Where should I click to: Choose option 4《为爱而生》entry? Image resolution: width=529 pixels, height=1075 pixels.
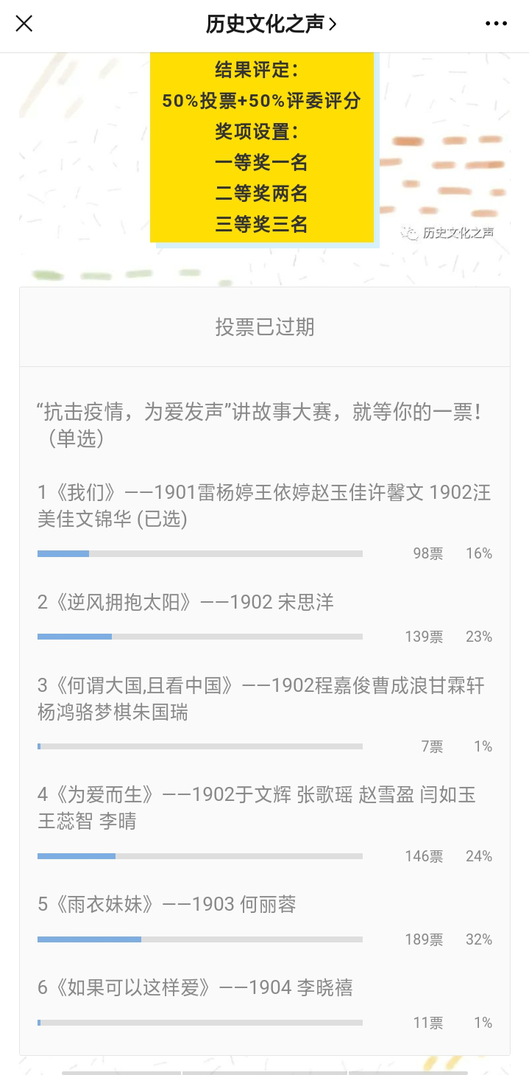pyautogui.click(x=257, y=808)
